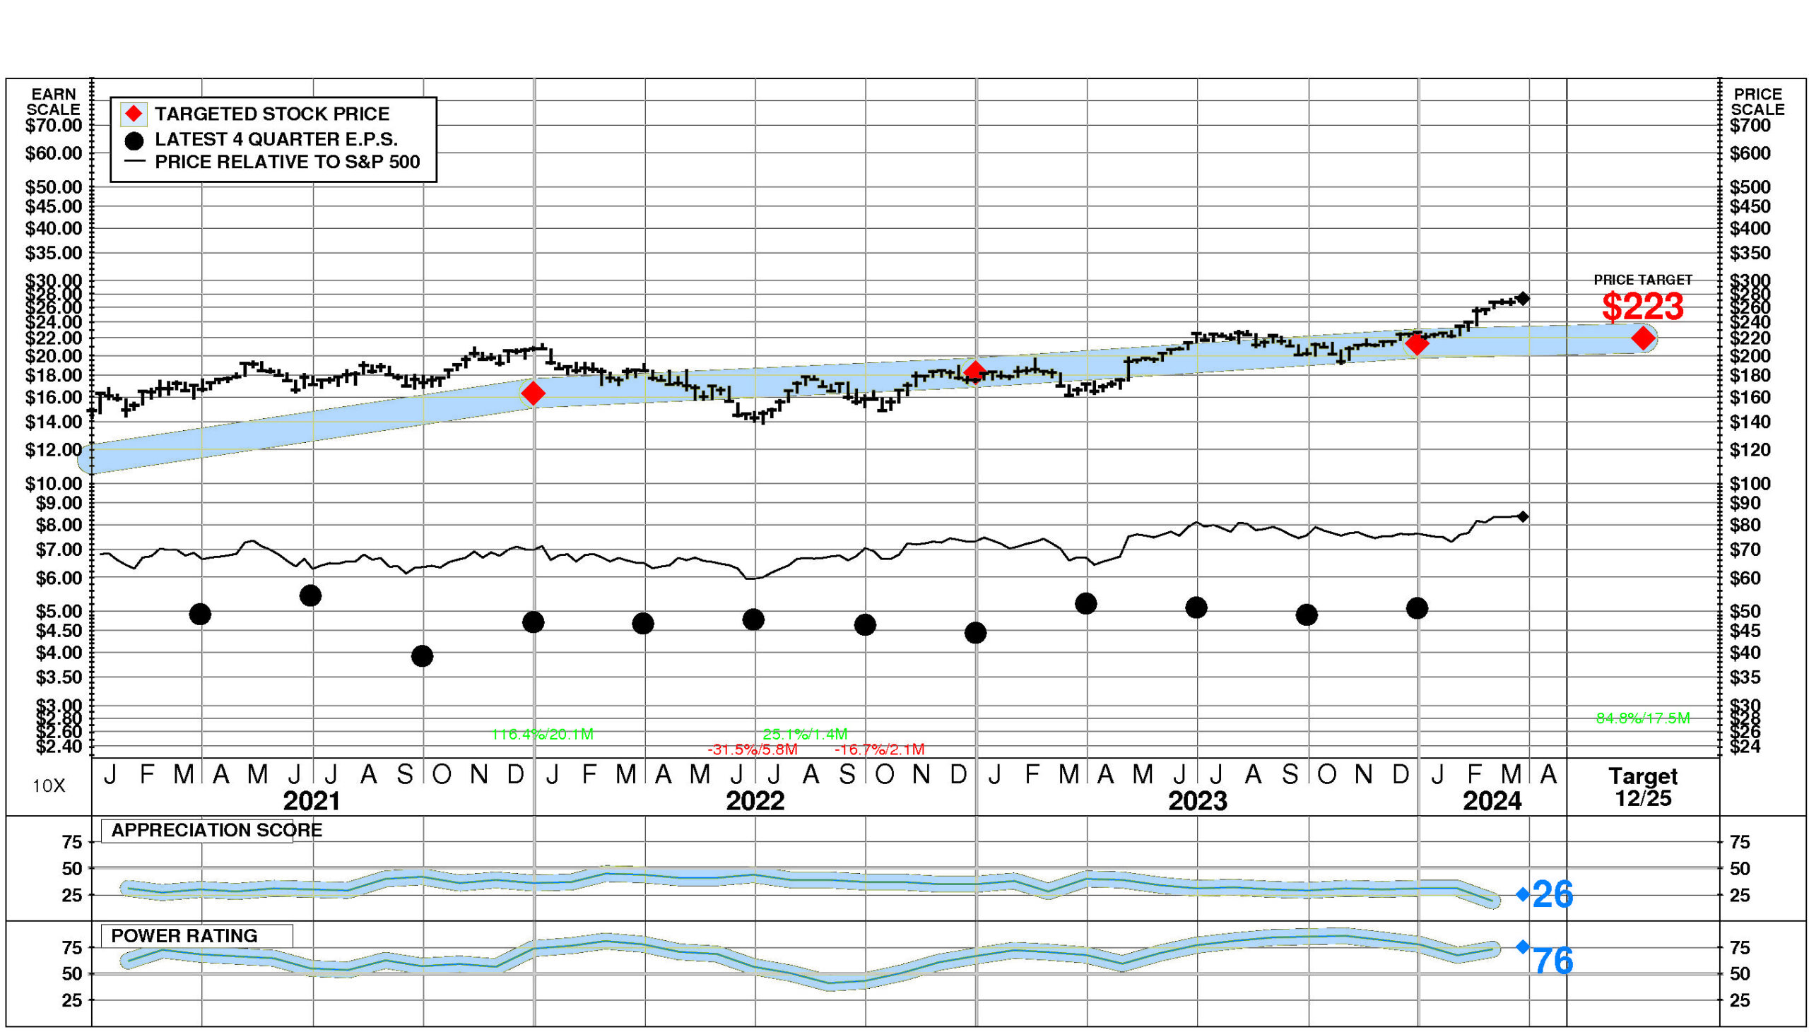Click the $223 price target value
Viewport: 1809px width, 1032px height.
pos(1642,307)
